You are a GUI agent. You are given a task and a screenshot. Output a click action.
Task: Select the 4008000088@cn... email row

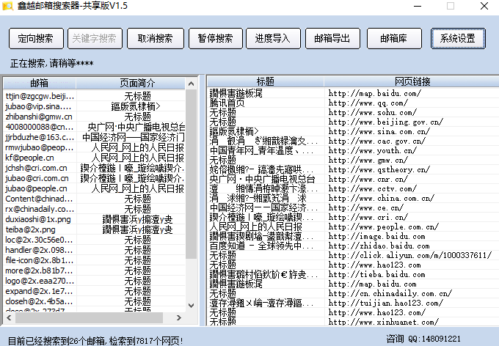click(x=94, y=127)
